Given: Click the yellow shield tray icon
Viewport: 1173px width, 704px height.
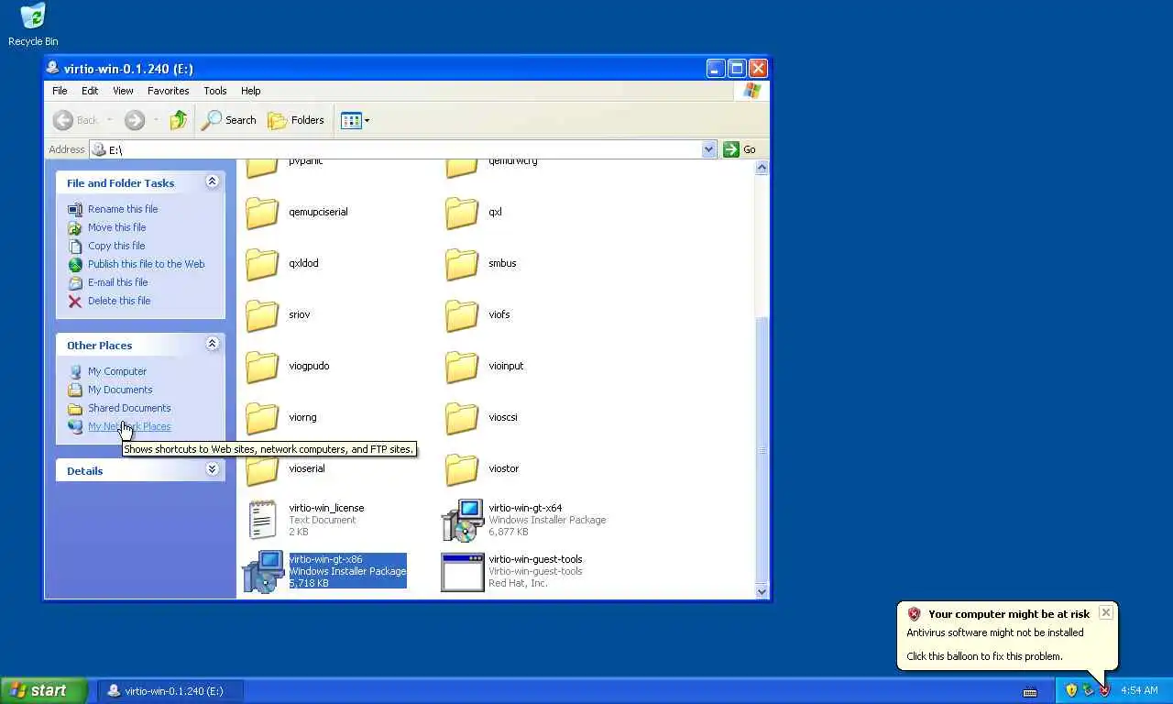Looking at the screenshot, I should click(x=1071, y=690).
